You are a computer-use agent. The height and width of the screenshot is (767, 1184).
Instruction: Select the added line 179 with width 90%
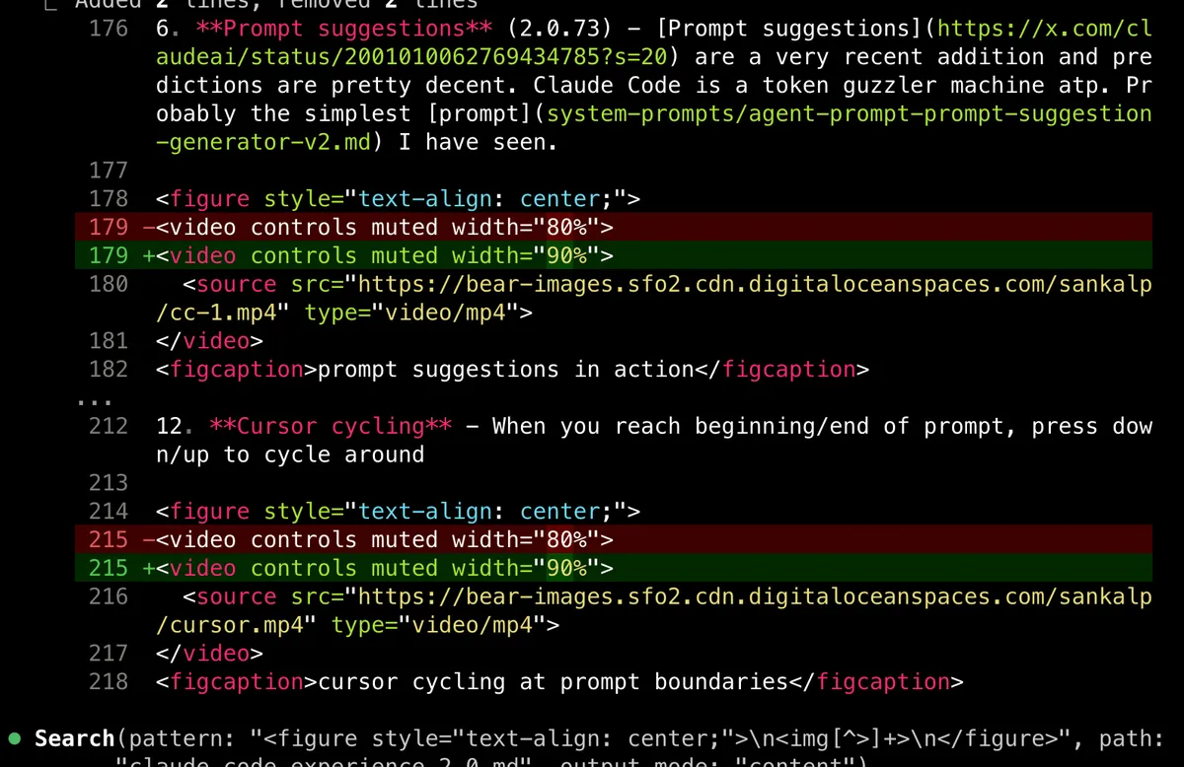click(385, 255)
